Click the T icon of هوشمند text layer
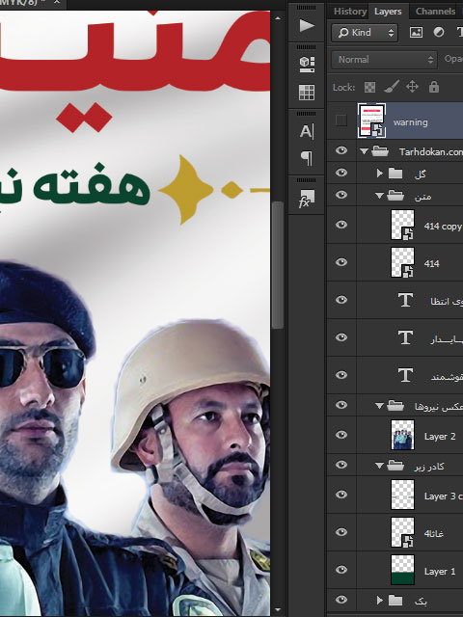Image resolution: width=463 pixels, height=617 pixels. tap(405, 375)
